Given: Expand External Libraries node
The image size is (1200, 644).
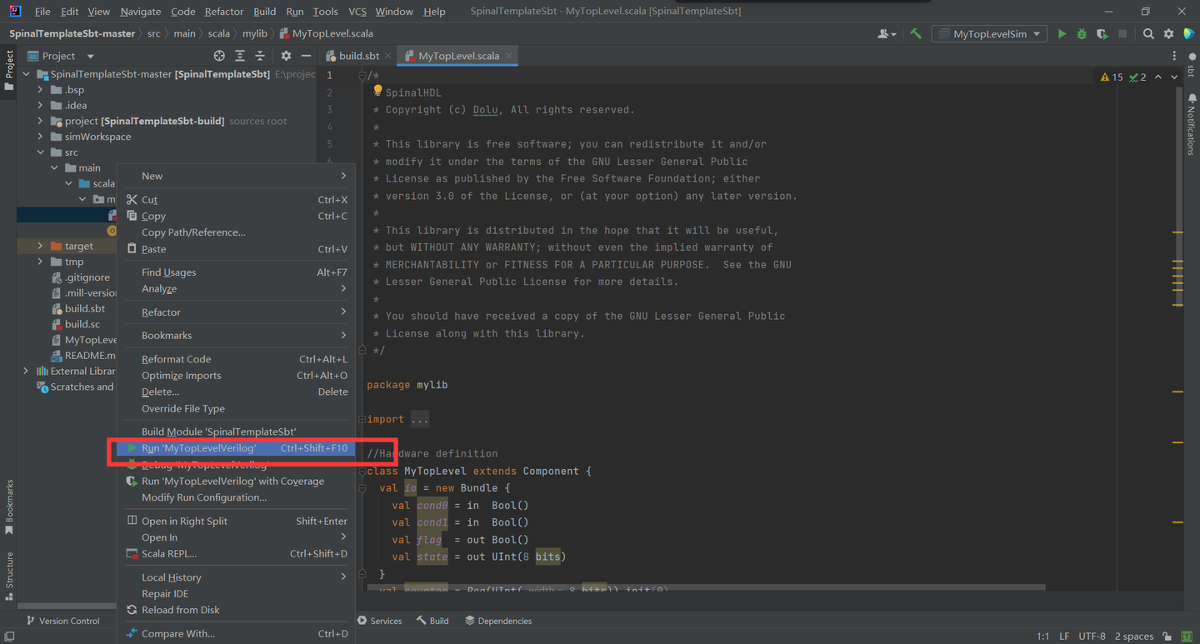Looking at the screenshot, I should tap(26, 371).
